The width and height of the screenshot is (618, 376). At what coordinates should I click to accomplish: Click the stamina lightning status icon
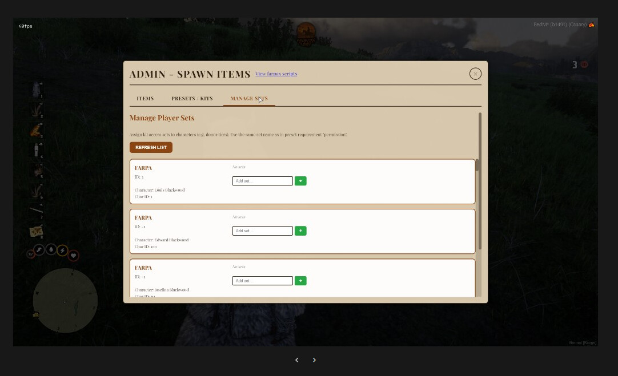(x=62, y=250)
